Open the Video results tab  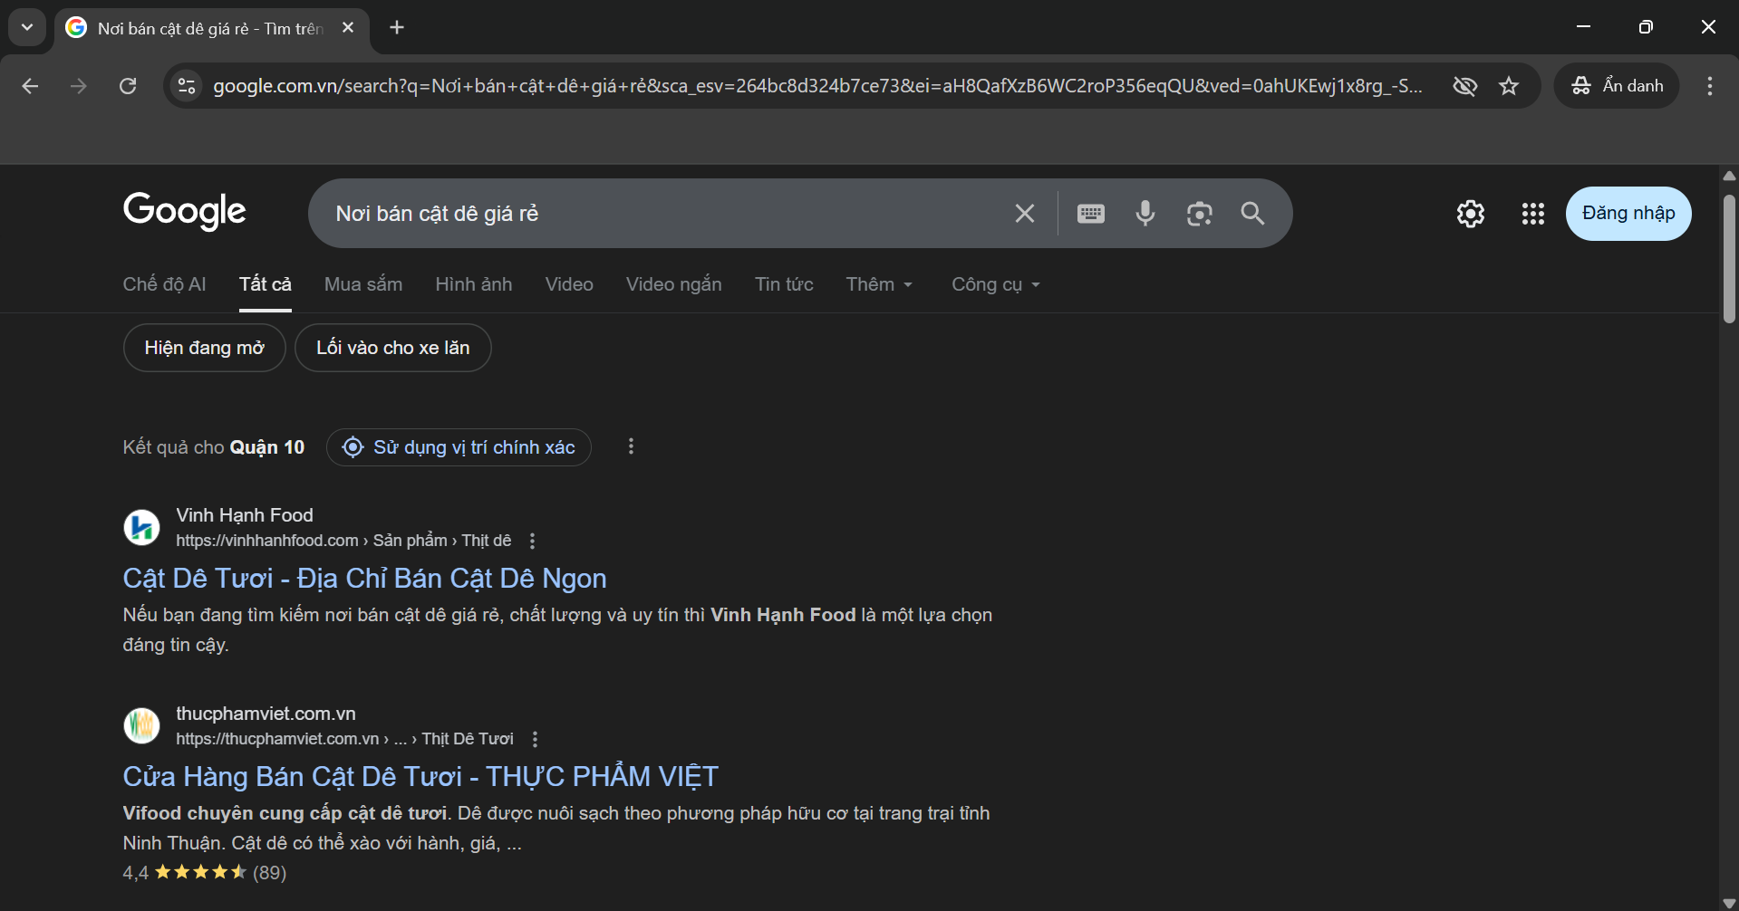pos(569,284)
